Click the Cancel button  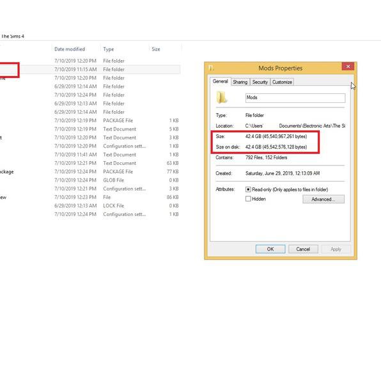pyautogui.click(x=303, y=249)
